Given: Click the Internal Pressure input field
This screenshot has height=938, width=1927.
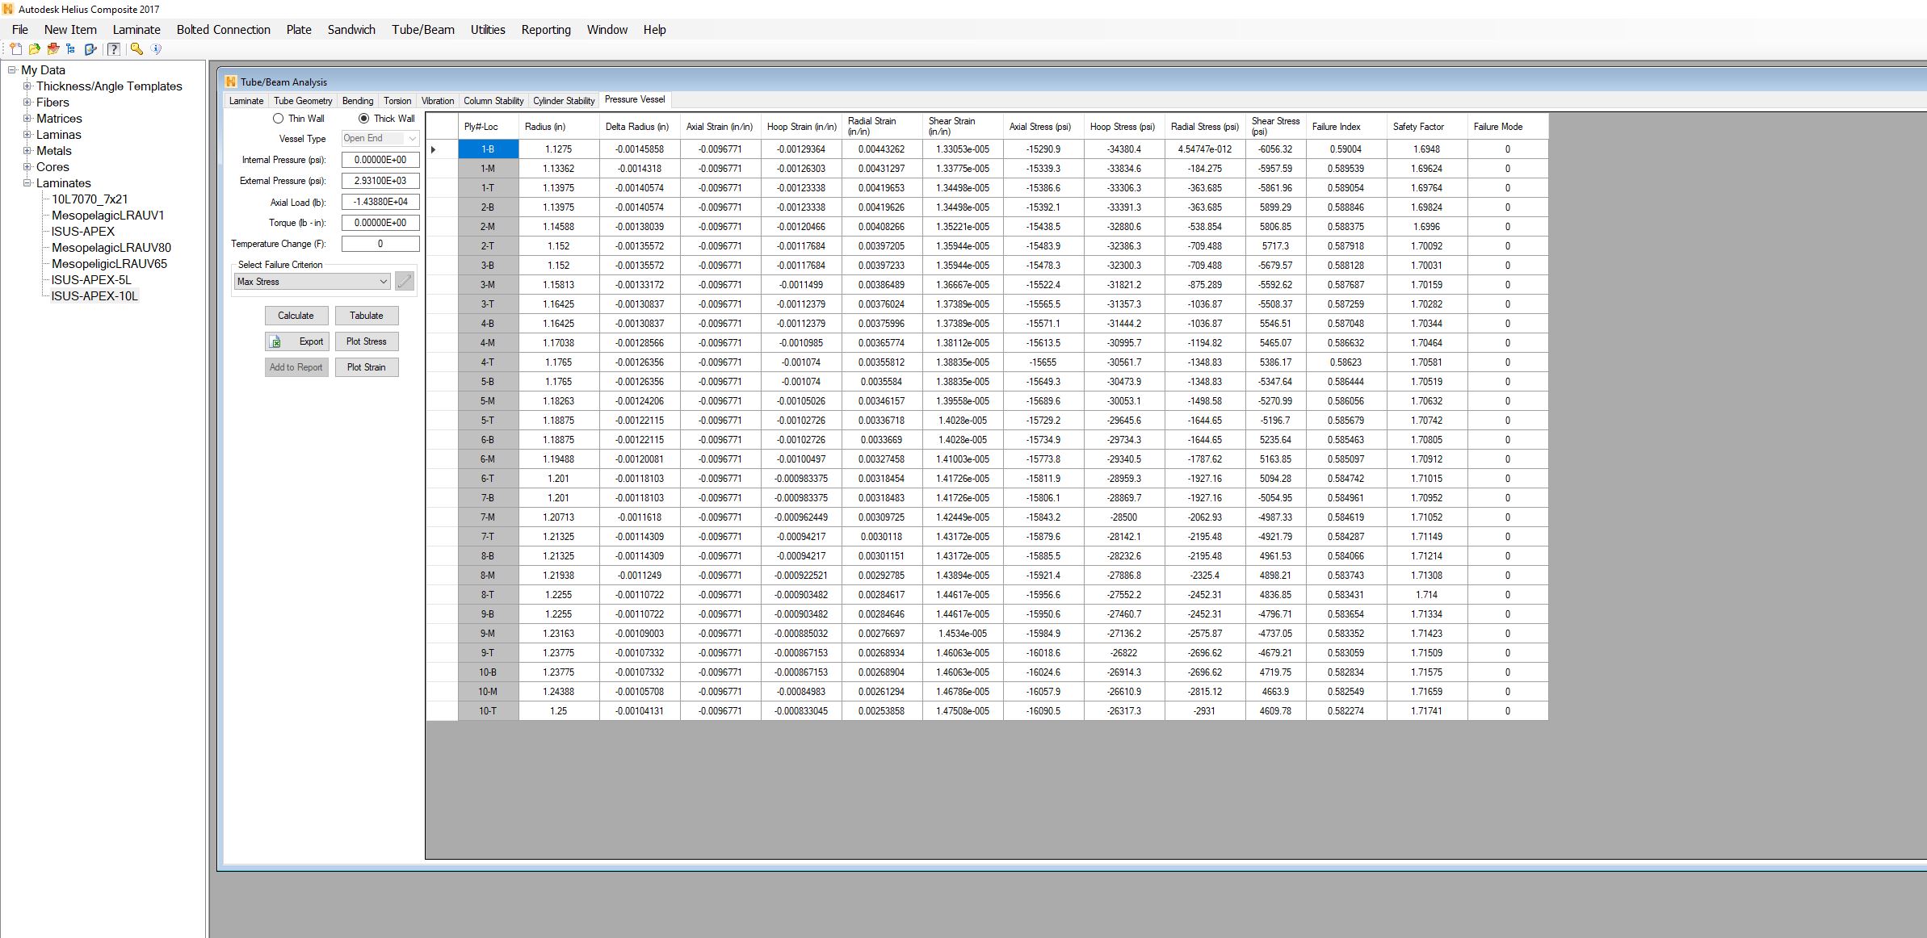Looking at the screenshot, I should click(x=380, y=160).
